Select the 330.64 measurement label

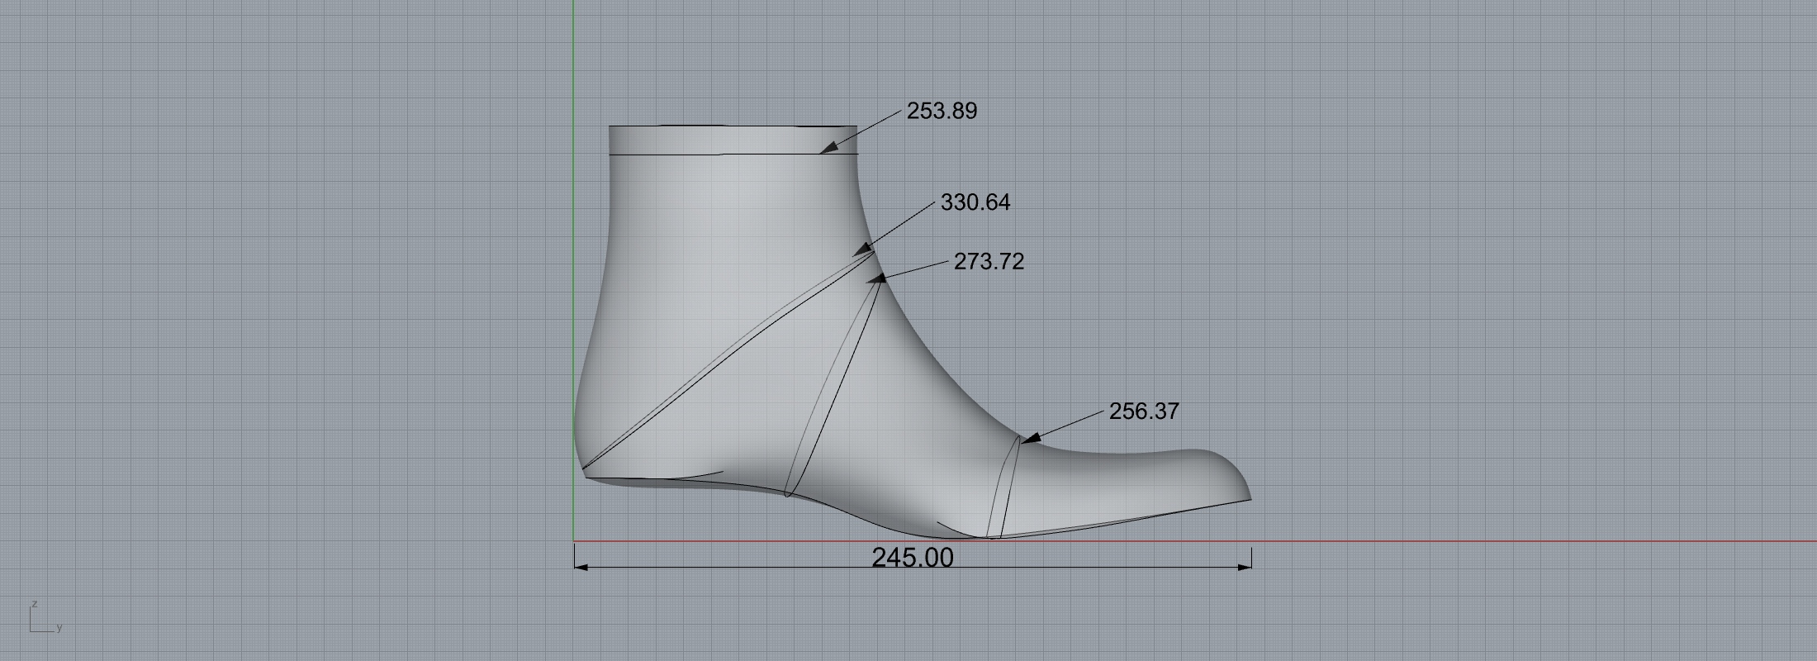(975, 202)
